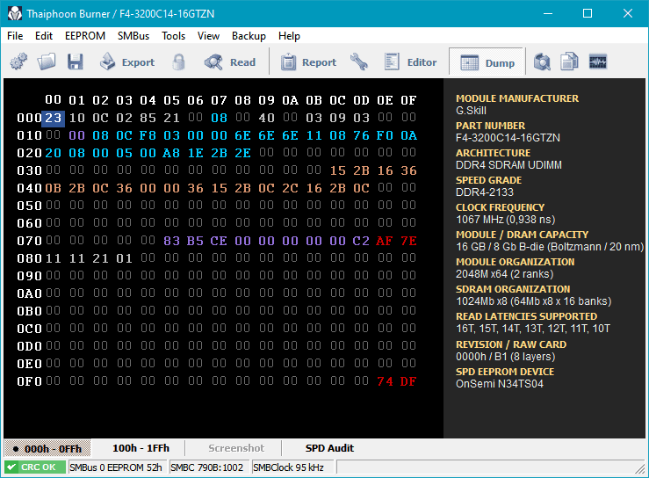Screen dimensions: 649x478
Task: Click the DDR4 SDRAM UDIMM architecture value
Action: [x=508, y=165]
